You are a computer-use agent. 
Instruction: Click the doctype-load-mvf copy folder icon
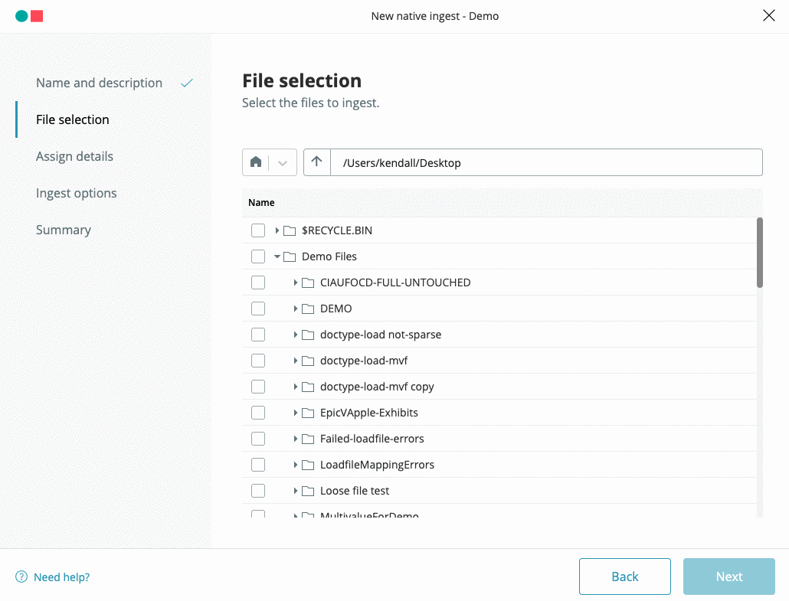pyautogui.click(x=308, y=387)
